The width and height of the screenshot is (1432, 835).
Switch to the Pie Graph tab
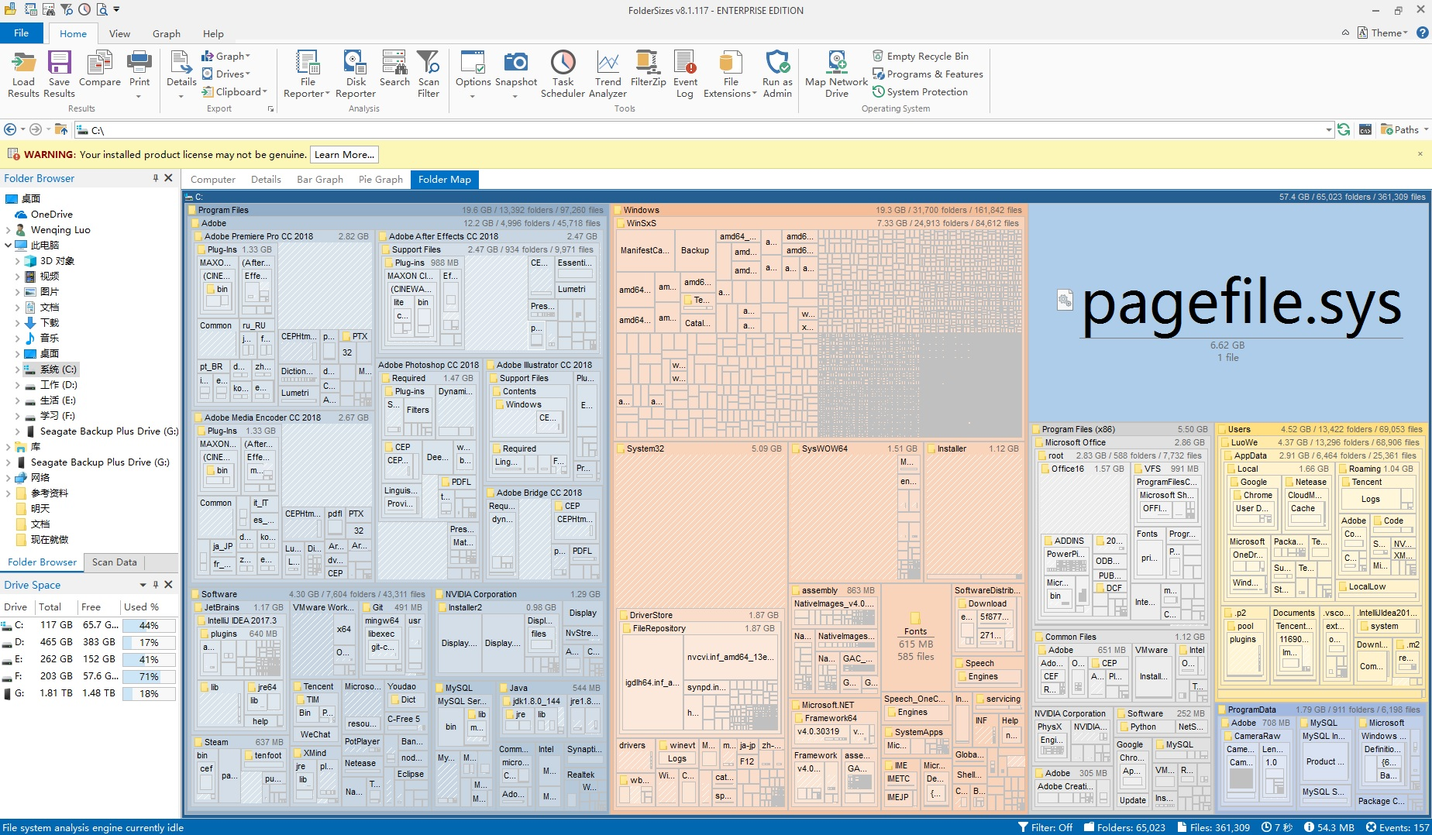tap(380, 179)
